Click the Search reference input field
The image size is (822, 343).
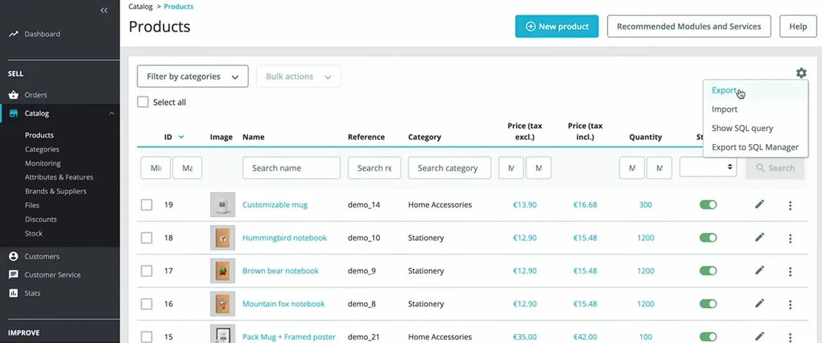pos(374,168)
